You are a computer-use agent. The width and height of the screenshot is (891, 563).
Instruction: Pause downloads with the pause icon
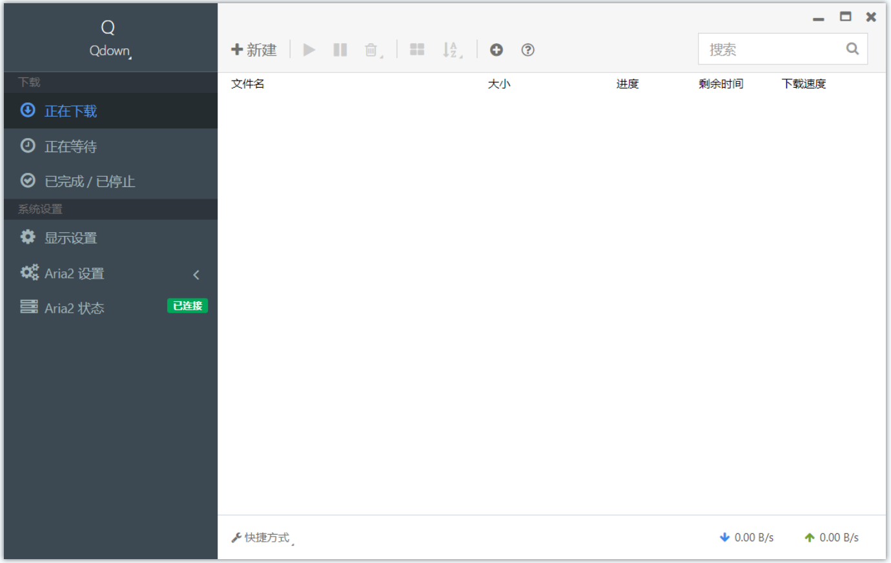pos(340,50)
